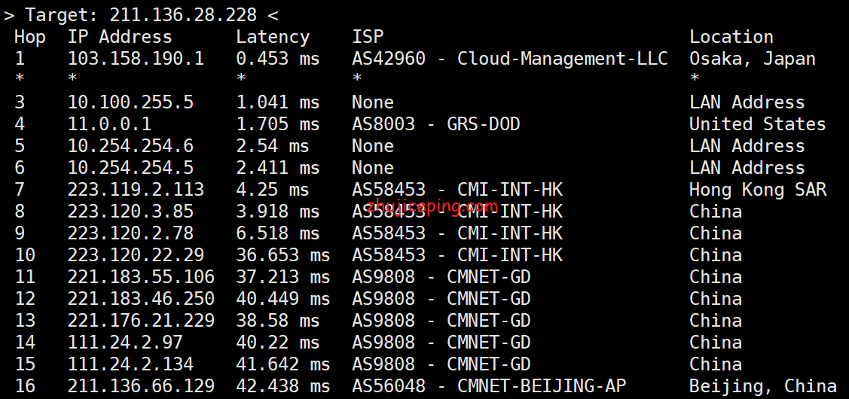Viewport: 849px width, 399px height.
Task: Click the IP address 223.119.2.113
Action: 136,190
